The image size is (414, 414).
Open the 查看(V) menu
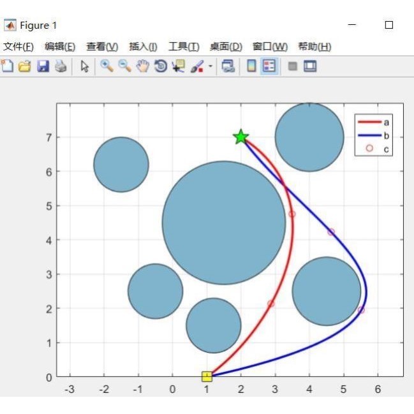point(102,47)
